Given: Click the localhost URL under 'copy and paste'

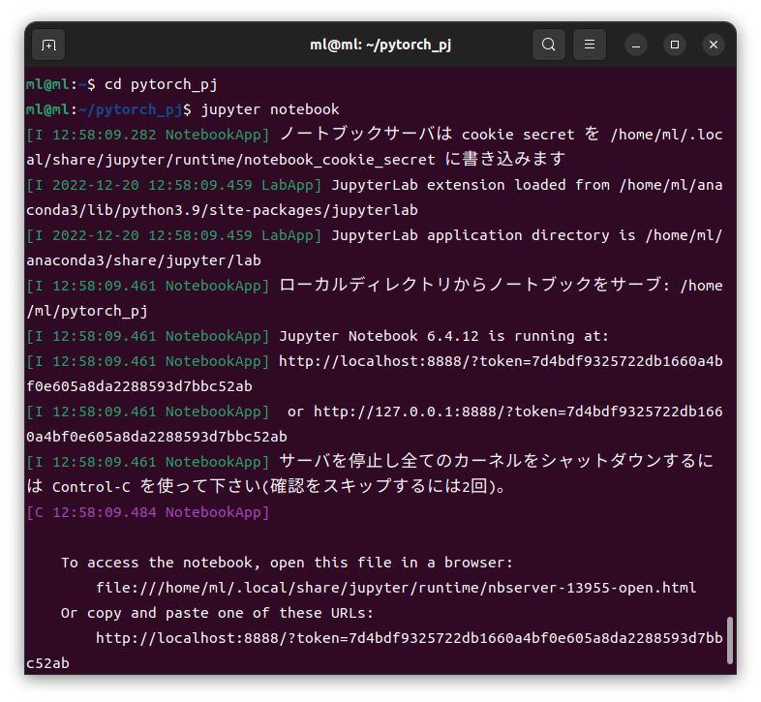Looking at the screenshot, I should [x=410, y=638].
